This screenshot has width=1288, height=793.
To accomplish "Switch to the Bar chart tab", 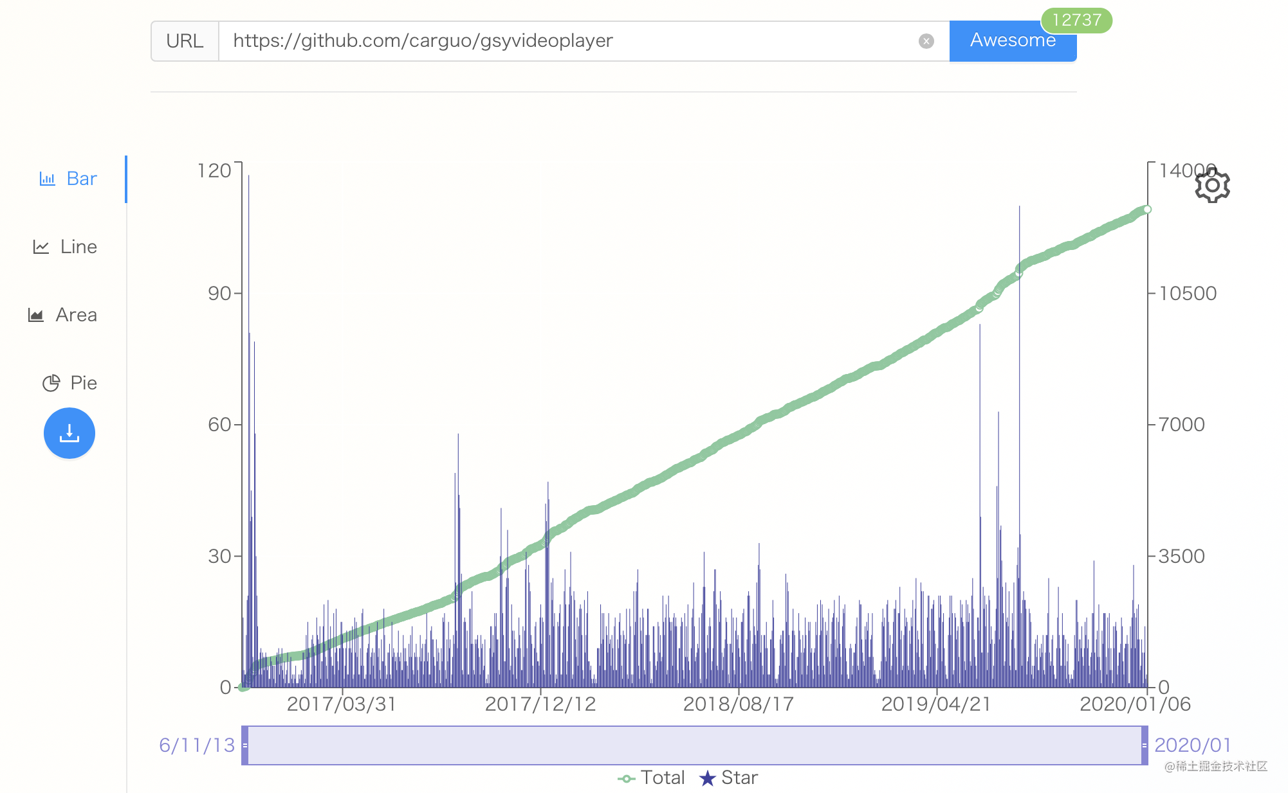I will point(68,179).
